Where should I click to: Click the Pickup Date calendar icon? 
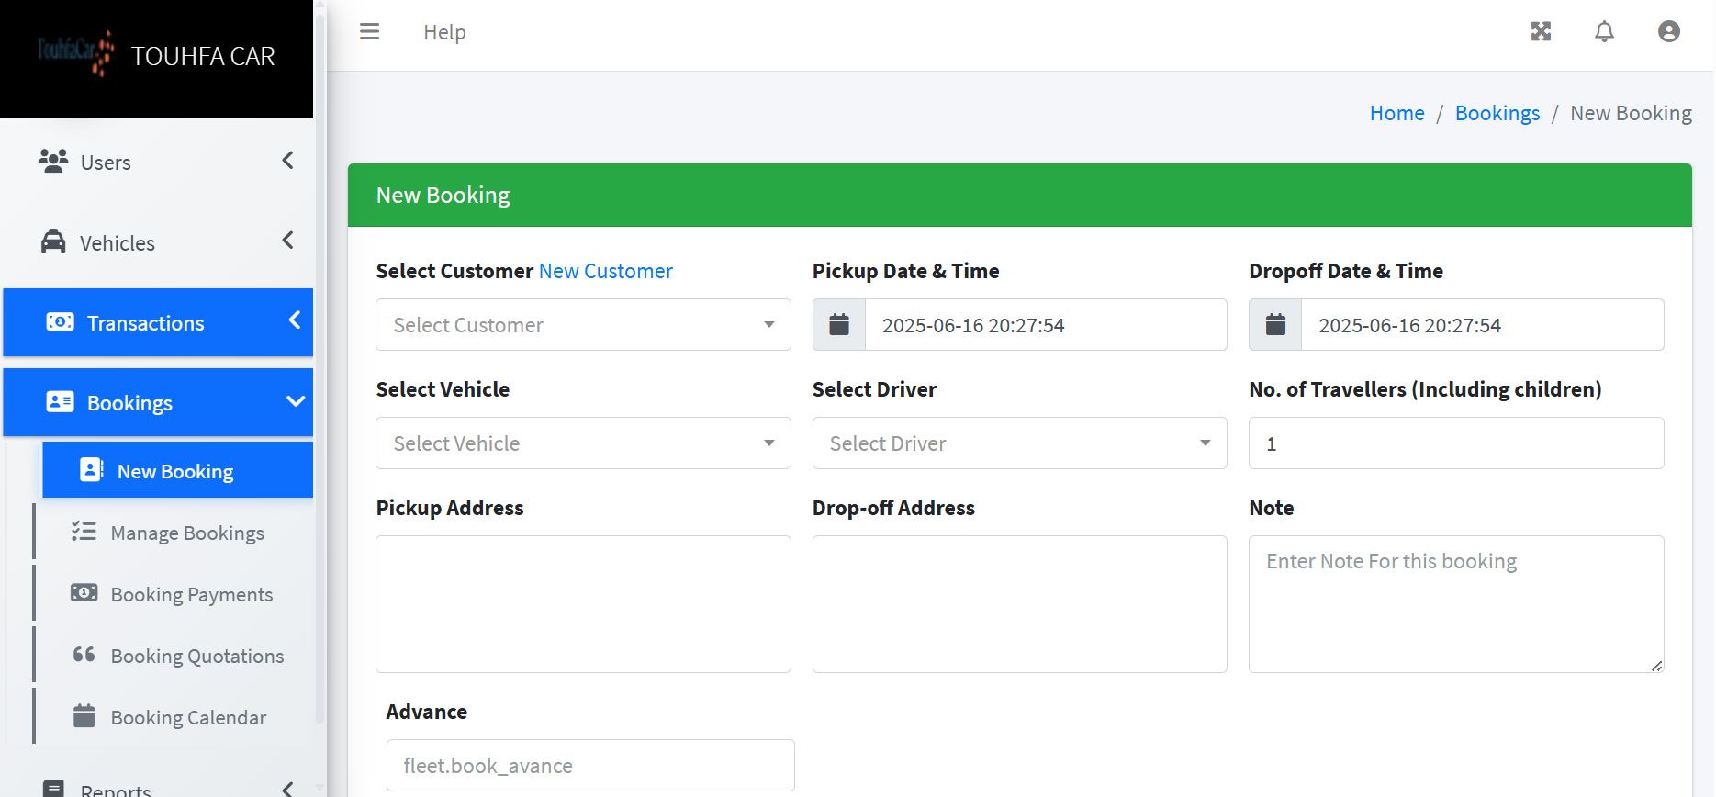coord(839,325)
